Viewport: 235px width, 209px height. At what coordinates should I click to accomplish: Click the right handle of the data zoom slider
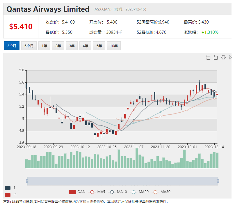(x=218, y=181)
